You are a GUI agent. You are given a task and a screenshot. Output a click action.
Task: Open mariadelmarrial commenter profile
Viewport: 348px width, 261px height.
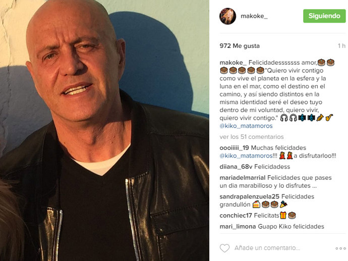click(x=243, y=178)
